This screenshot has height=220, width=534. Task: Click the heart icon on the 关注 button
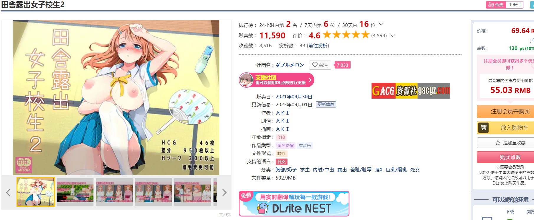click(315, 65)
